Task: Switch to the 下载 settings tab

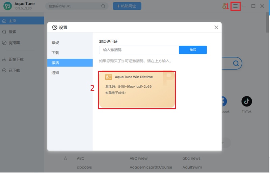Action: pos(70,53)
